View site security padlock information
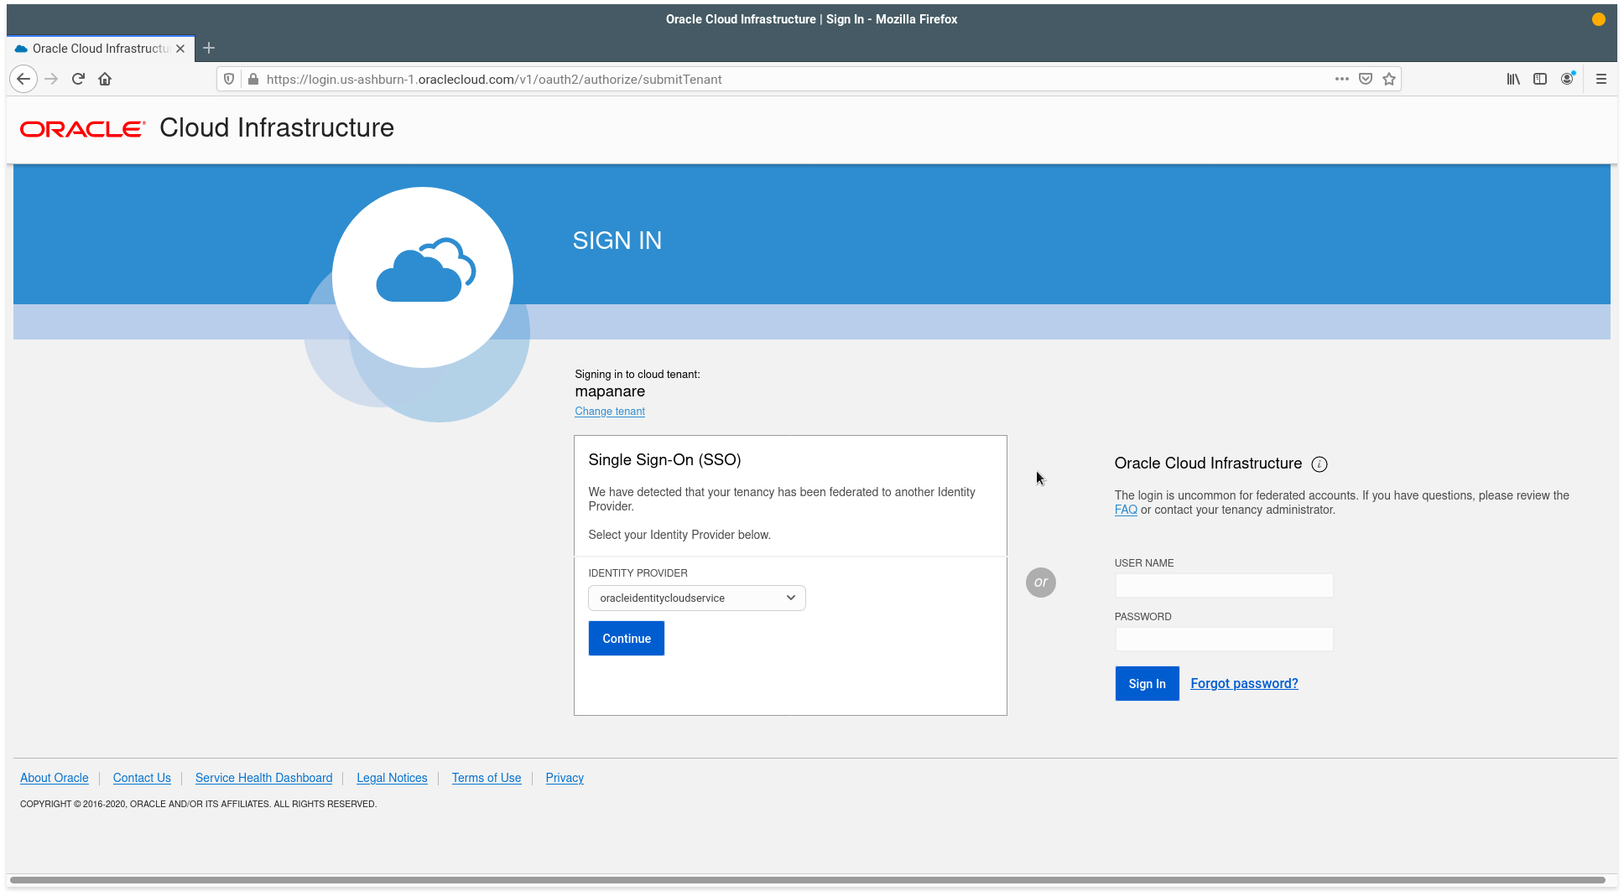This screenshot has width=1624, height=896. pos(253,79)
